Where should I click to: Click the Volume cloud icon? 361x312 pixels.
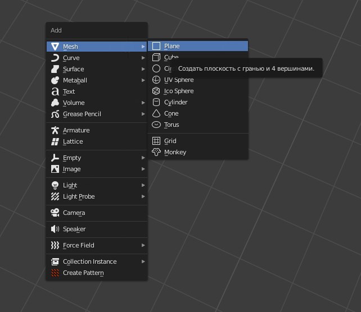tap(55, 103)
